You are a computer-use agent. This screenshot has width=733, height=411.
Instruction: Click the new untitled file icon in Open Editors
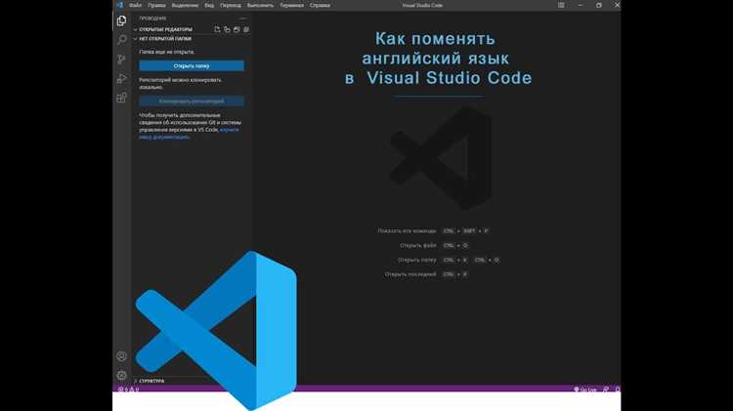point(217,29)
